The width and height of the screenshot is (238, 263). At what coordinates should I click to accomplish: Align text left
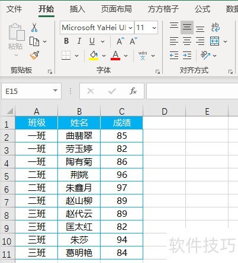click(x=174, y=41)
